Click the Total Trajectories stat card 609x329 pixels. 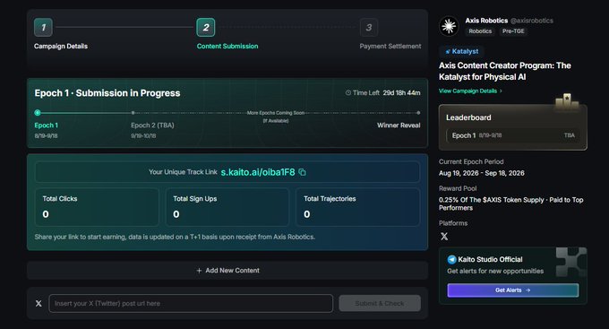point(357,207)
